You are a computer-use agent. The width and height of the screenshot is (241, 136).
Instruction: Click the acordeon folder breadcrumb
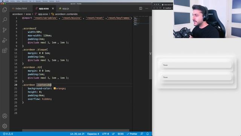[18, 14]
